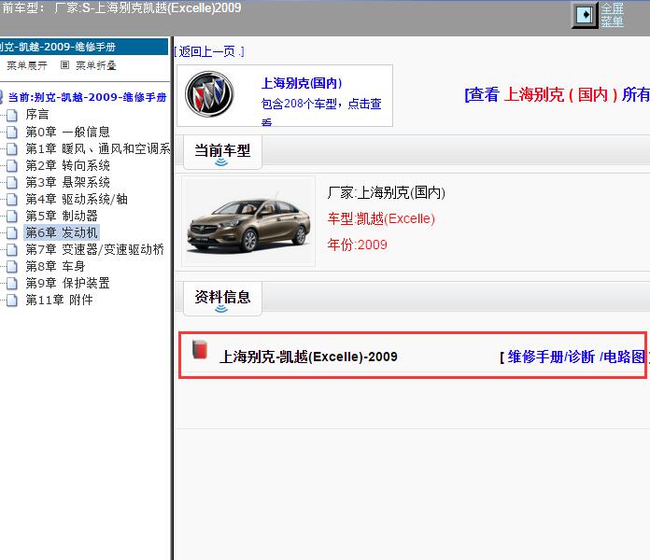Click the Excelle car thumbnail image

[x=248, y=221]
